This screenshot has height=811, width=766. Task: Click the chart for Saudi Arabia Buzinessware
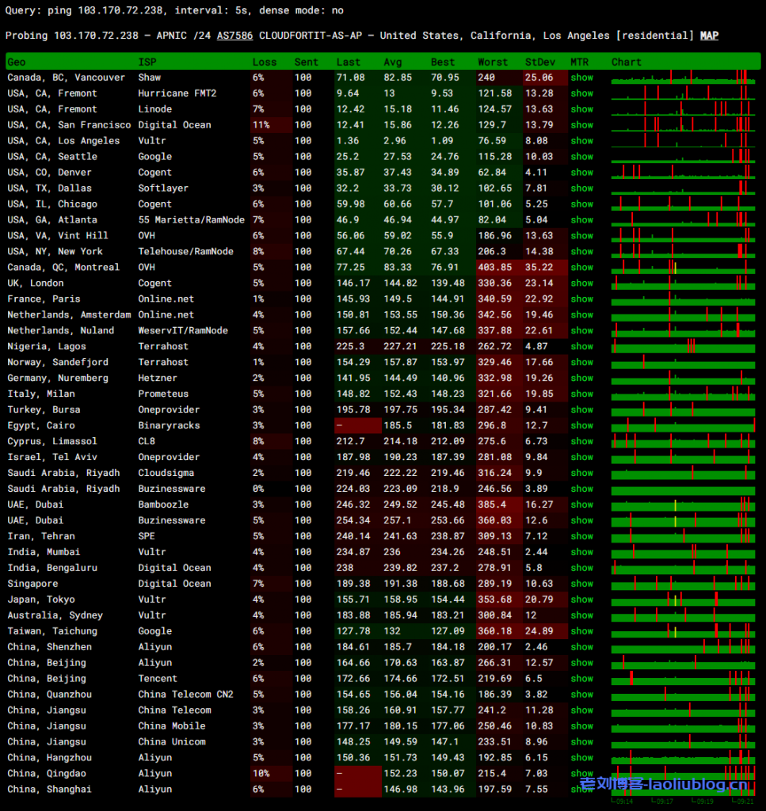[x=683, y=489]
